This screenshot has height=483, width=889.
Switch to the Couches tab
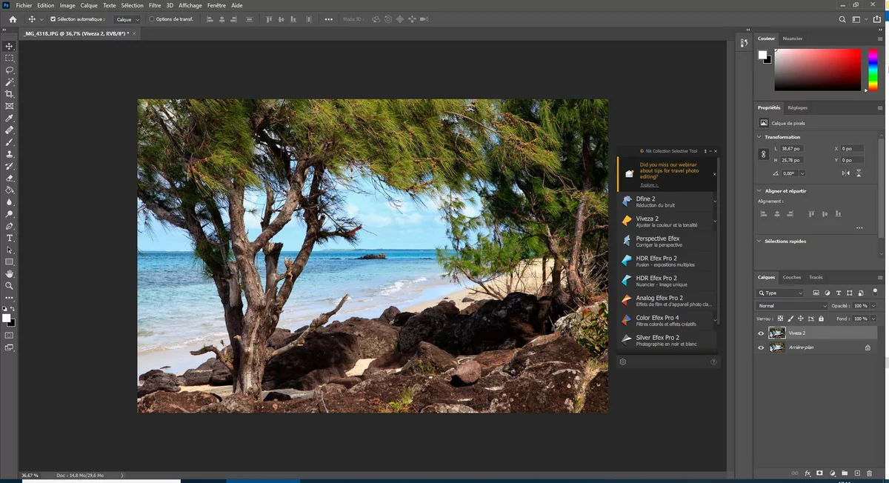click(792, 277)
